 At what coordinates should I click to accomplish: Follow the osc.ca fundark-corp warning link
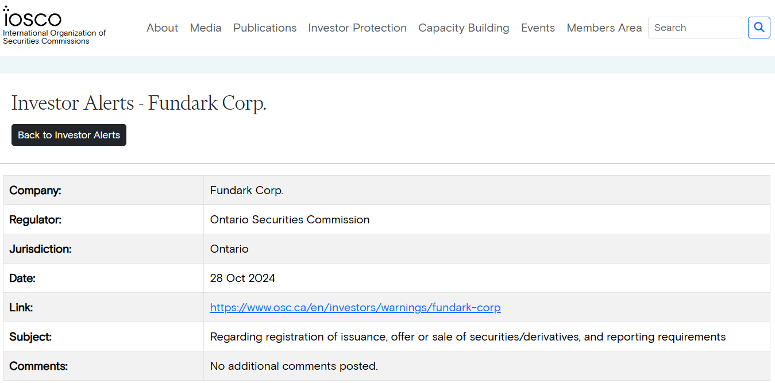pyautogui.click(x=355, y=308)
